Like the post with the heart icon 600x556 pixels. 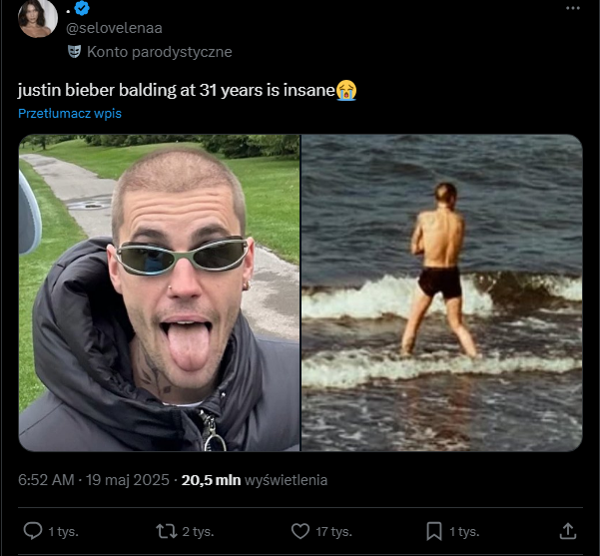[x=299, y=530]
